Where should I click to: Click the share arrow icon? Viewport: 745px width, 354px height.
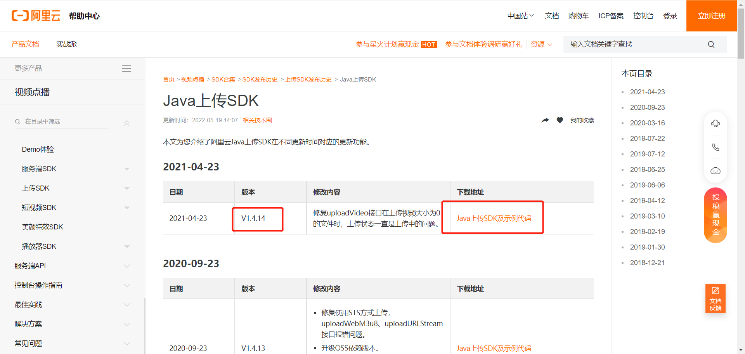(545, 120)
